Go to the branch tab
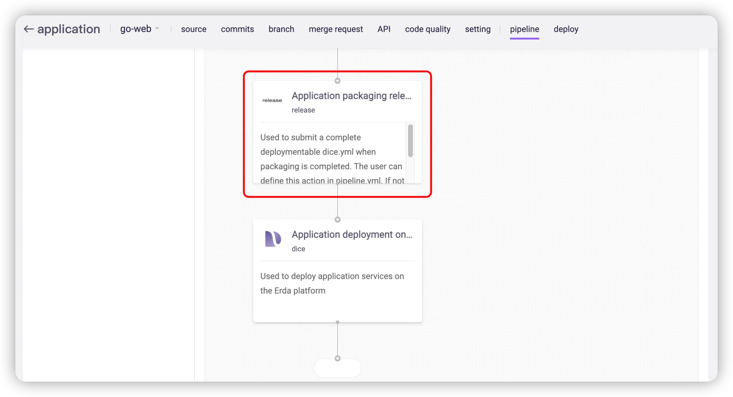The width and height of the screenshot is (733, 397). click(x=281, y=29)
